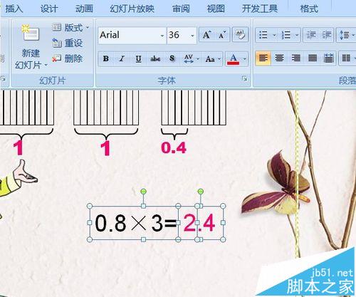This screenshot has height=297, width=356.
Task: Decrease font size with shrink icon
Action: 222,35
